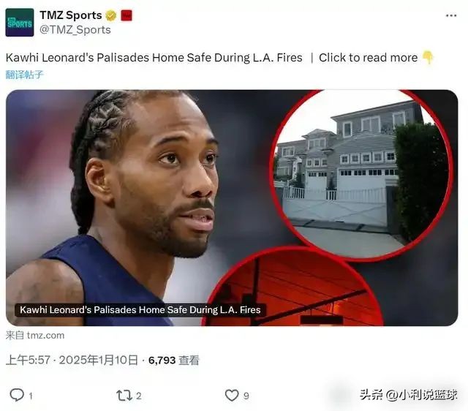Image resolution: width=468 pixels, height=411 pixels.
Task: Click the tweet headline text
Action: tap(154, 58)
